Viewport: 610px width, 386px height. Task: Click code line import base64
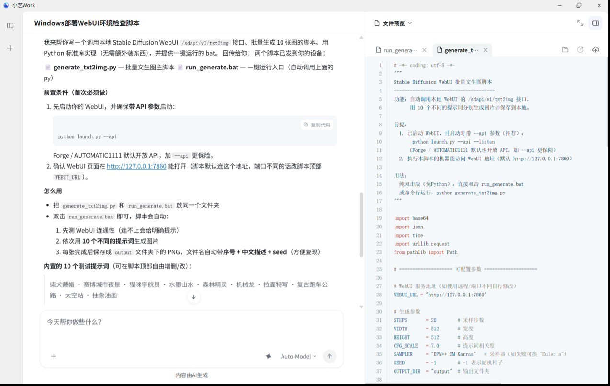point(411,218)
